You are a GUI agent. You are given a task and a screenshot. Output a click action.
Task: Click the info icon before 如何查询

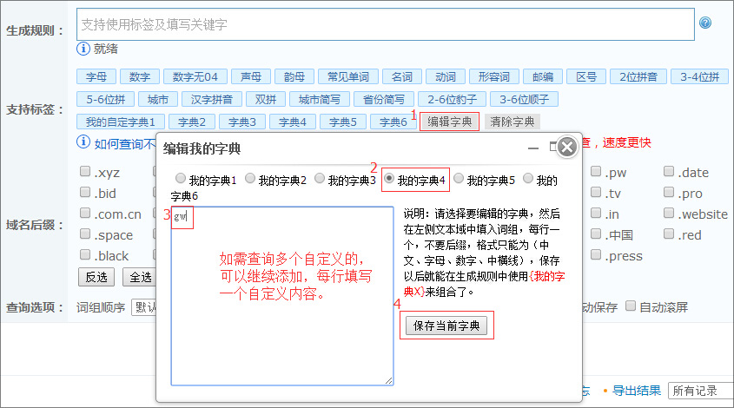point(83,142)
